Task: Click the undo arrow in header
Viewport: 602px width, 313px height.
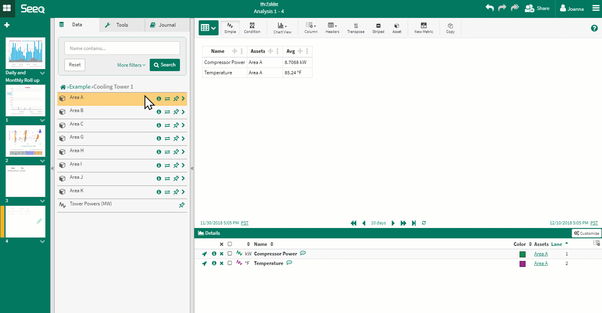Action: (489, 8)
